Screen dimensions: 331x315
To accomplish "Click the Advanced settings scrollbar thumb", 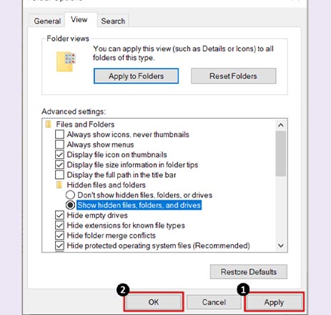I will pyautogui.click(x=281, y=154).
